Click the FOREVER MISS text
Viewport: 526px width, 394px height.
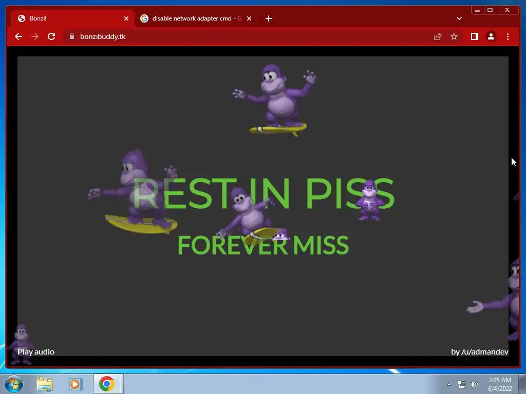[x=263, y=245]
